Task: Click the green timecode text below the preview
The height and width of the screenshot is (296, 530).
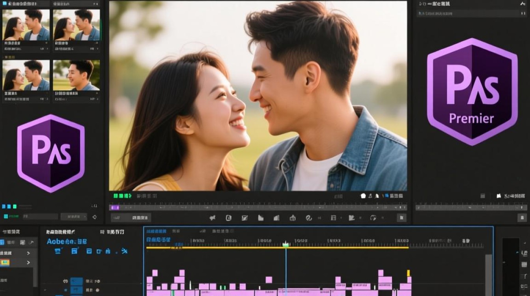Action: click(x=122, y=196)
